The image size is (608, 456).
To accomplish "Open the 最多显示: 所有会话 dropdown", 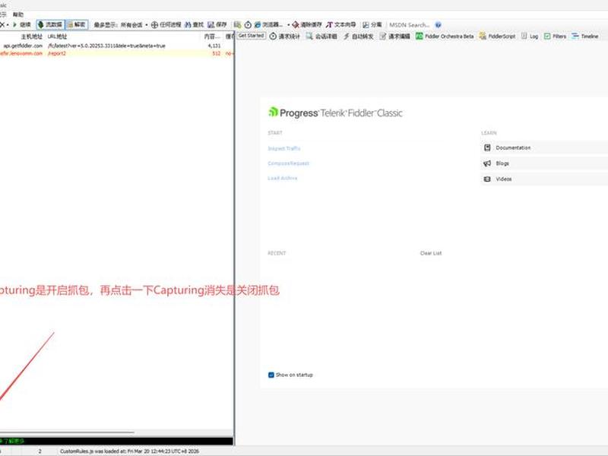I will pos(121,25).
